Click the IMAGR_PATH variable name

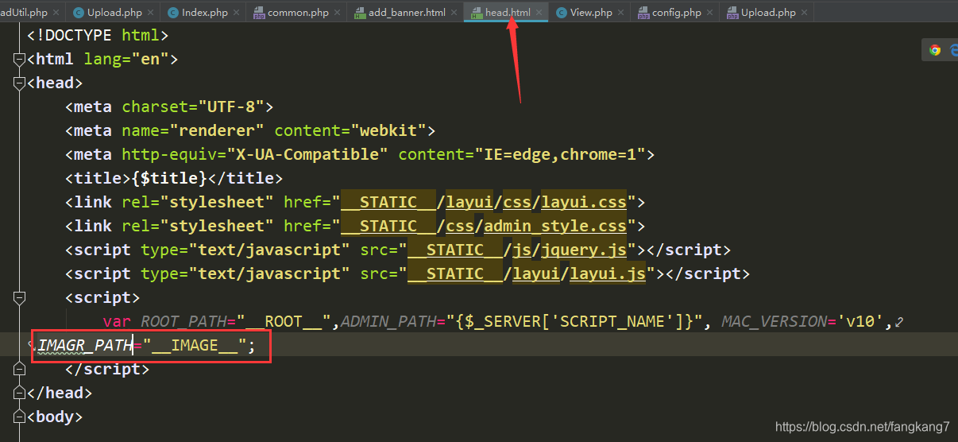click(84, 346)
